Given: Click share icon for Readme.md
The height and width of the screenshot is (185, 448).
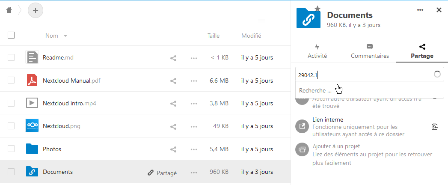Looking at the screenshot, I should (173, 57).
